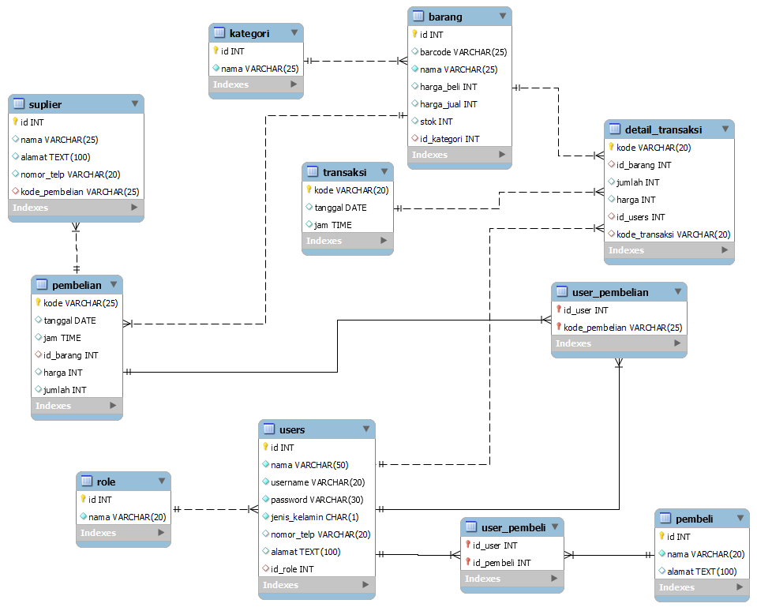This screenshot has width=757, height=611.
Task: Expand Indexes section of barang table
Action: point(501,155)
